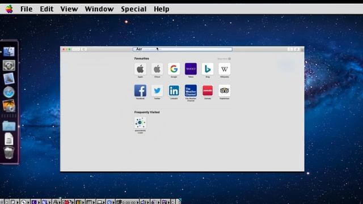363x204 pixels.
Task: Open the red Zomato favourite tile
Action: (x=208, y=91)
